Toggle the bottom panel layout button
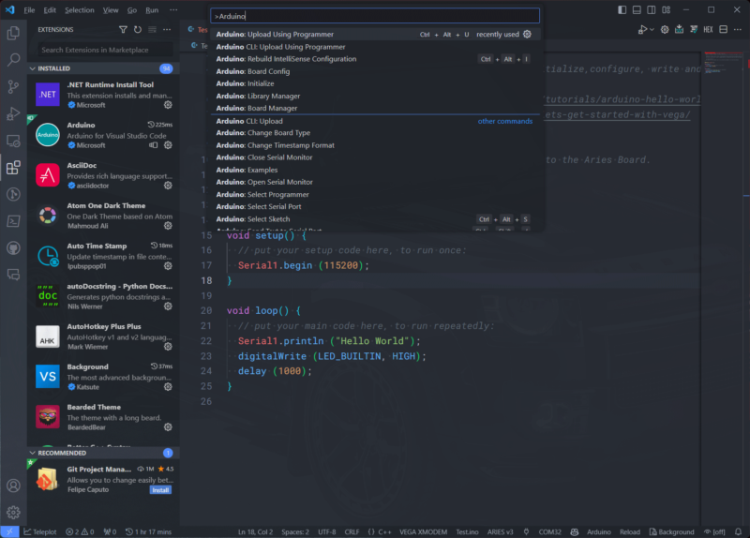This screenshot has width=750, height=538. (638, 9)
